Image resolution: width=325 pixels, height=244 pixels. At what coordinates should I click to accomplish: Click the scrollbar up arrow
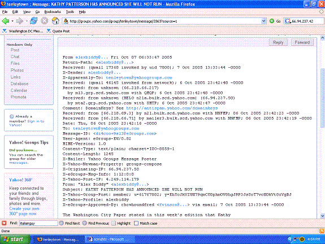tap(322, 38)
